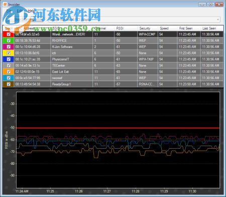The width and height of the screenshot is (226, 197).
Task: Open the Edit menu
Action: point(20,11)
